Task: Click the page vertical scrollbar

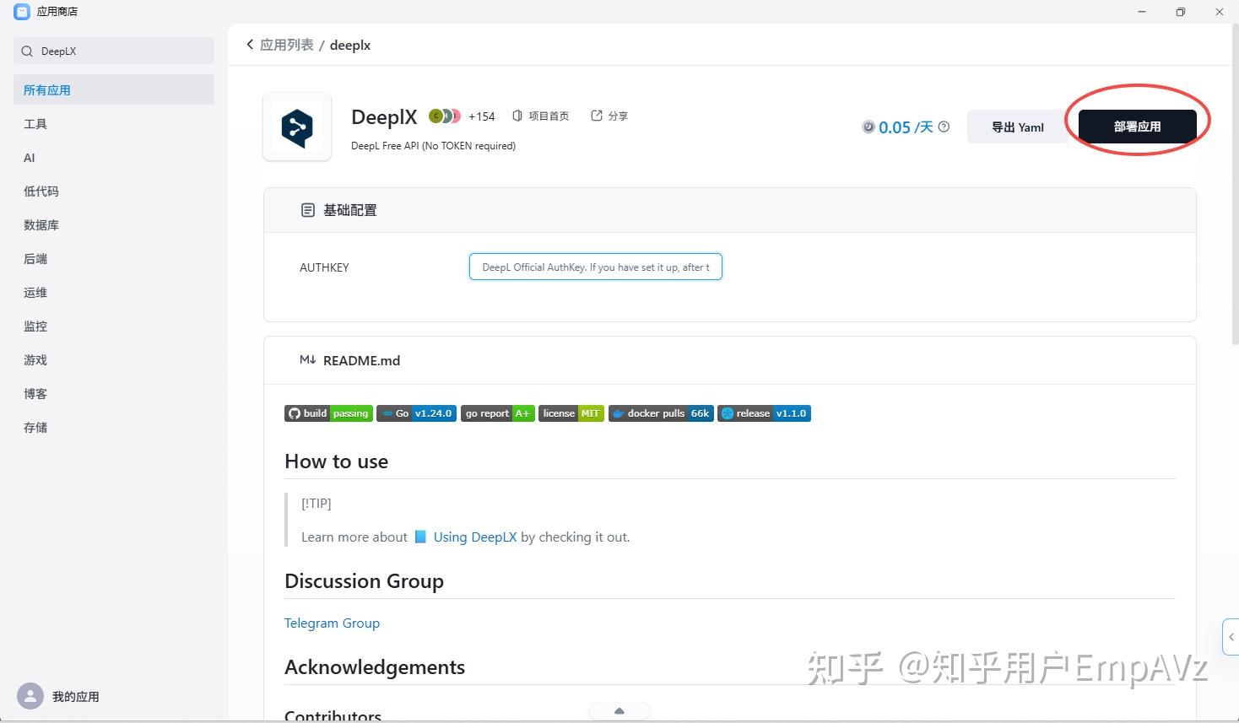Action: pos(1235,186)
